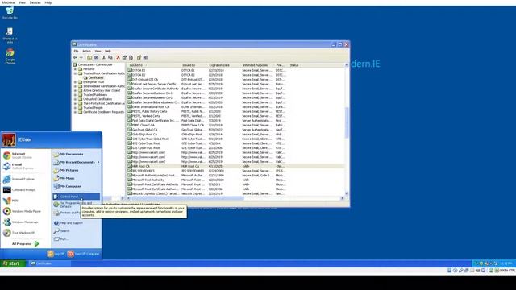Click the certificate list vertical scrollbar thumb
This screenshot has width=516, height=290.
click(347, 122)
